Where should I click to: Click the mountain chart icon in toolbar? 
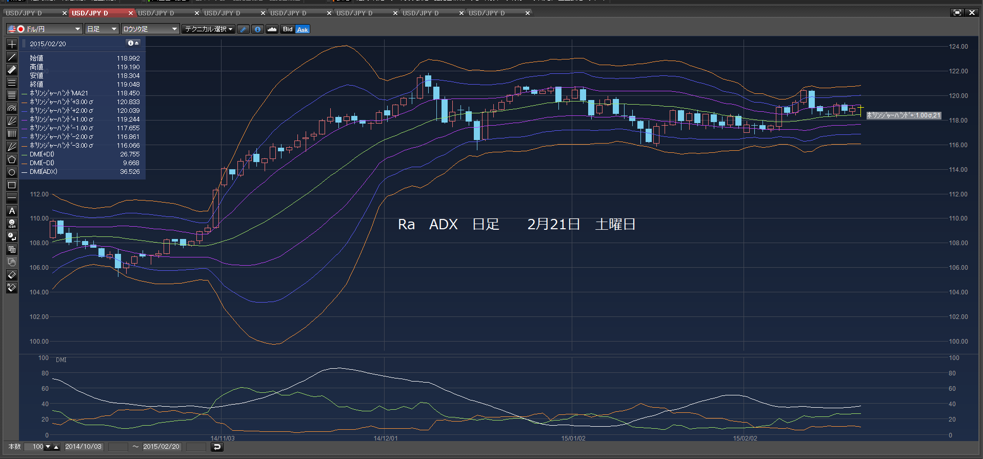click(x=272, y=29)
